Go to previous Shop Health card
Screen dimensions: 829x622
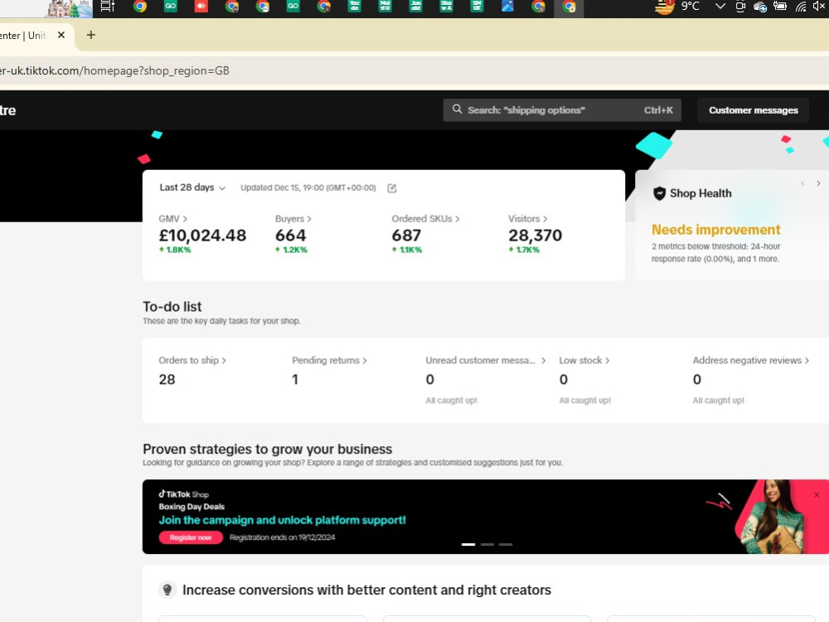[802, 183]
